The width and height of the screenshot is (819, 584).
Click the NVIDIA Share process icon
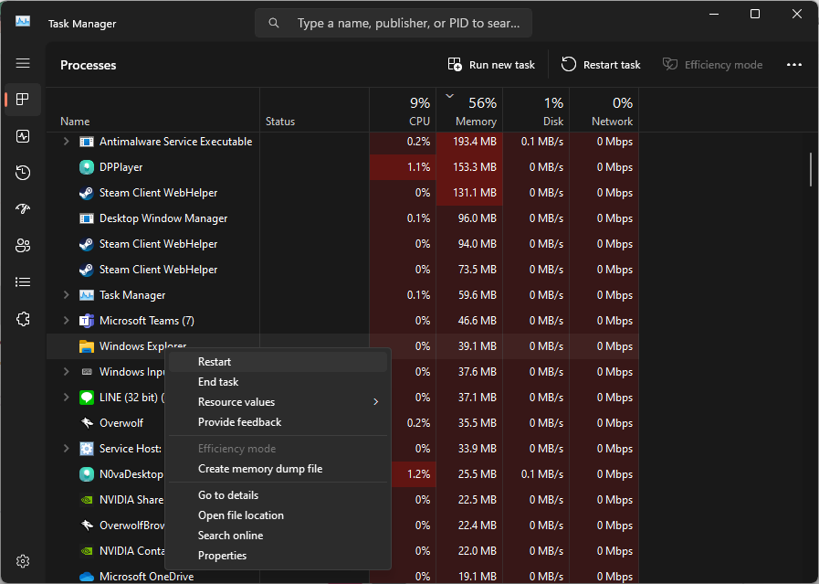point(86,500)
